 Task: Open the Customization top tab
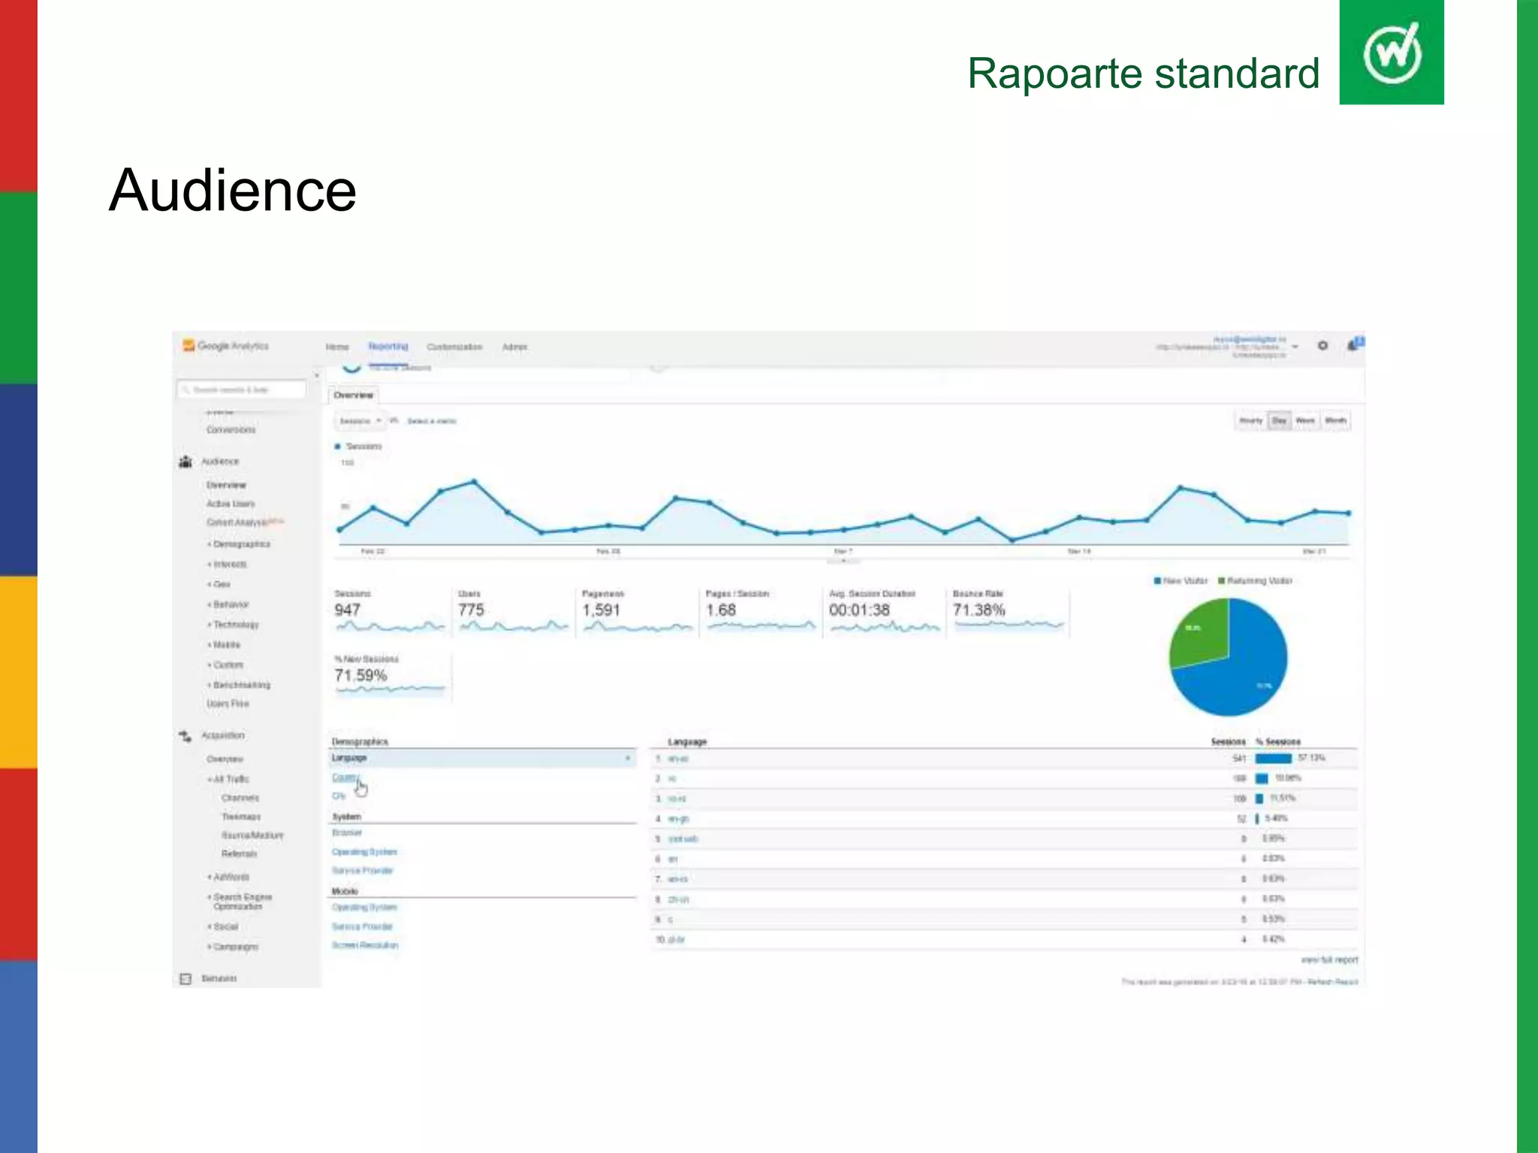coord(454,347)
